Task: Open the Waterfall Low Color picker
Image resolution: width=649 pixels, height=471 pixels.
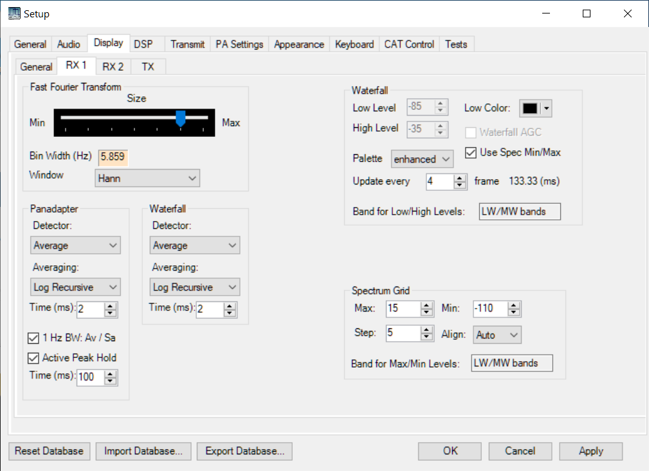Action: click(x=535, y=109)
